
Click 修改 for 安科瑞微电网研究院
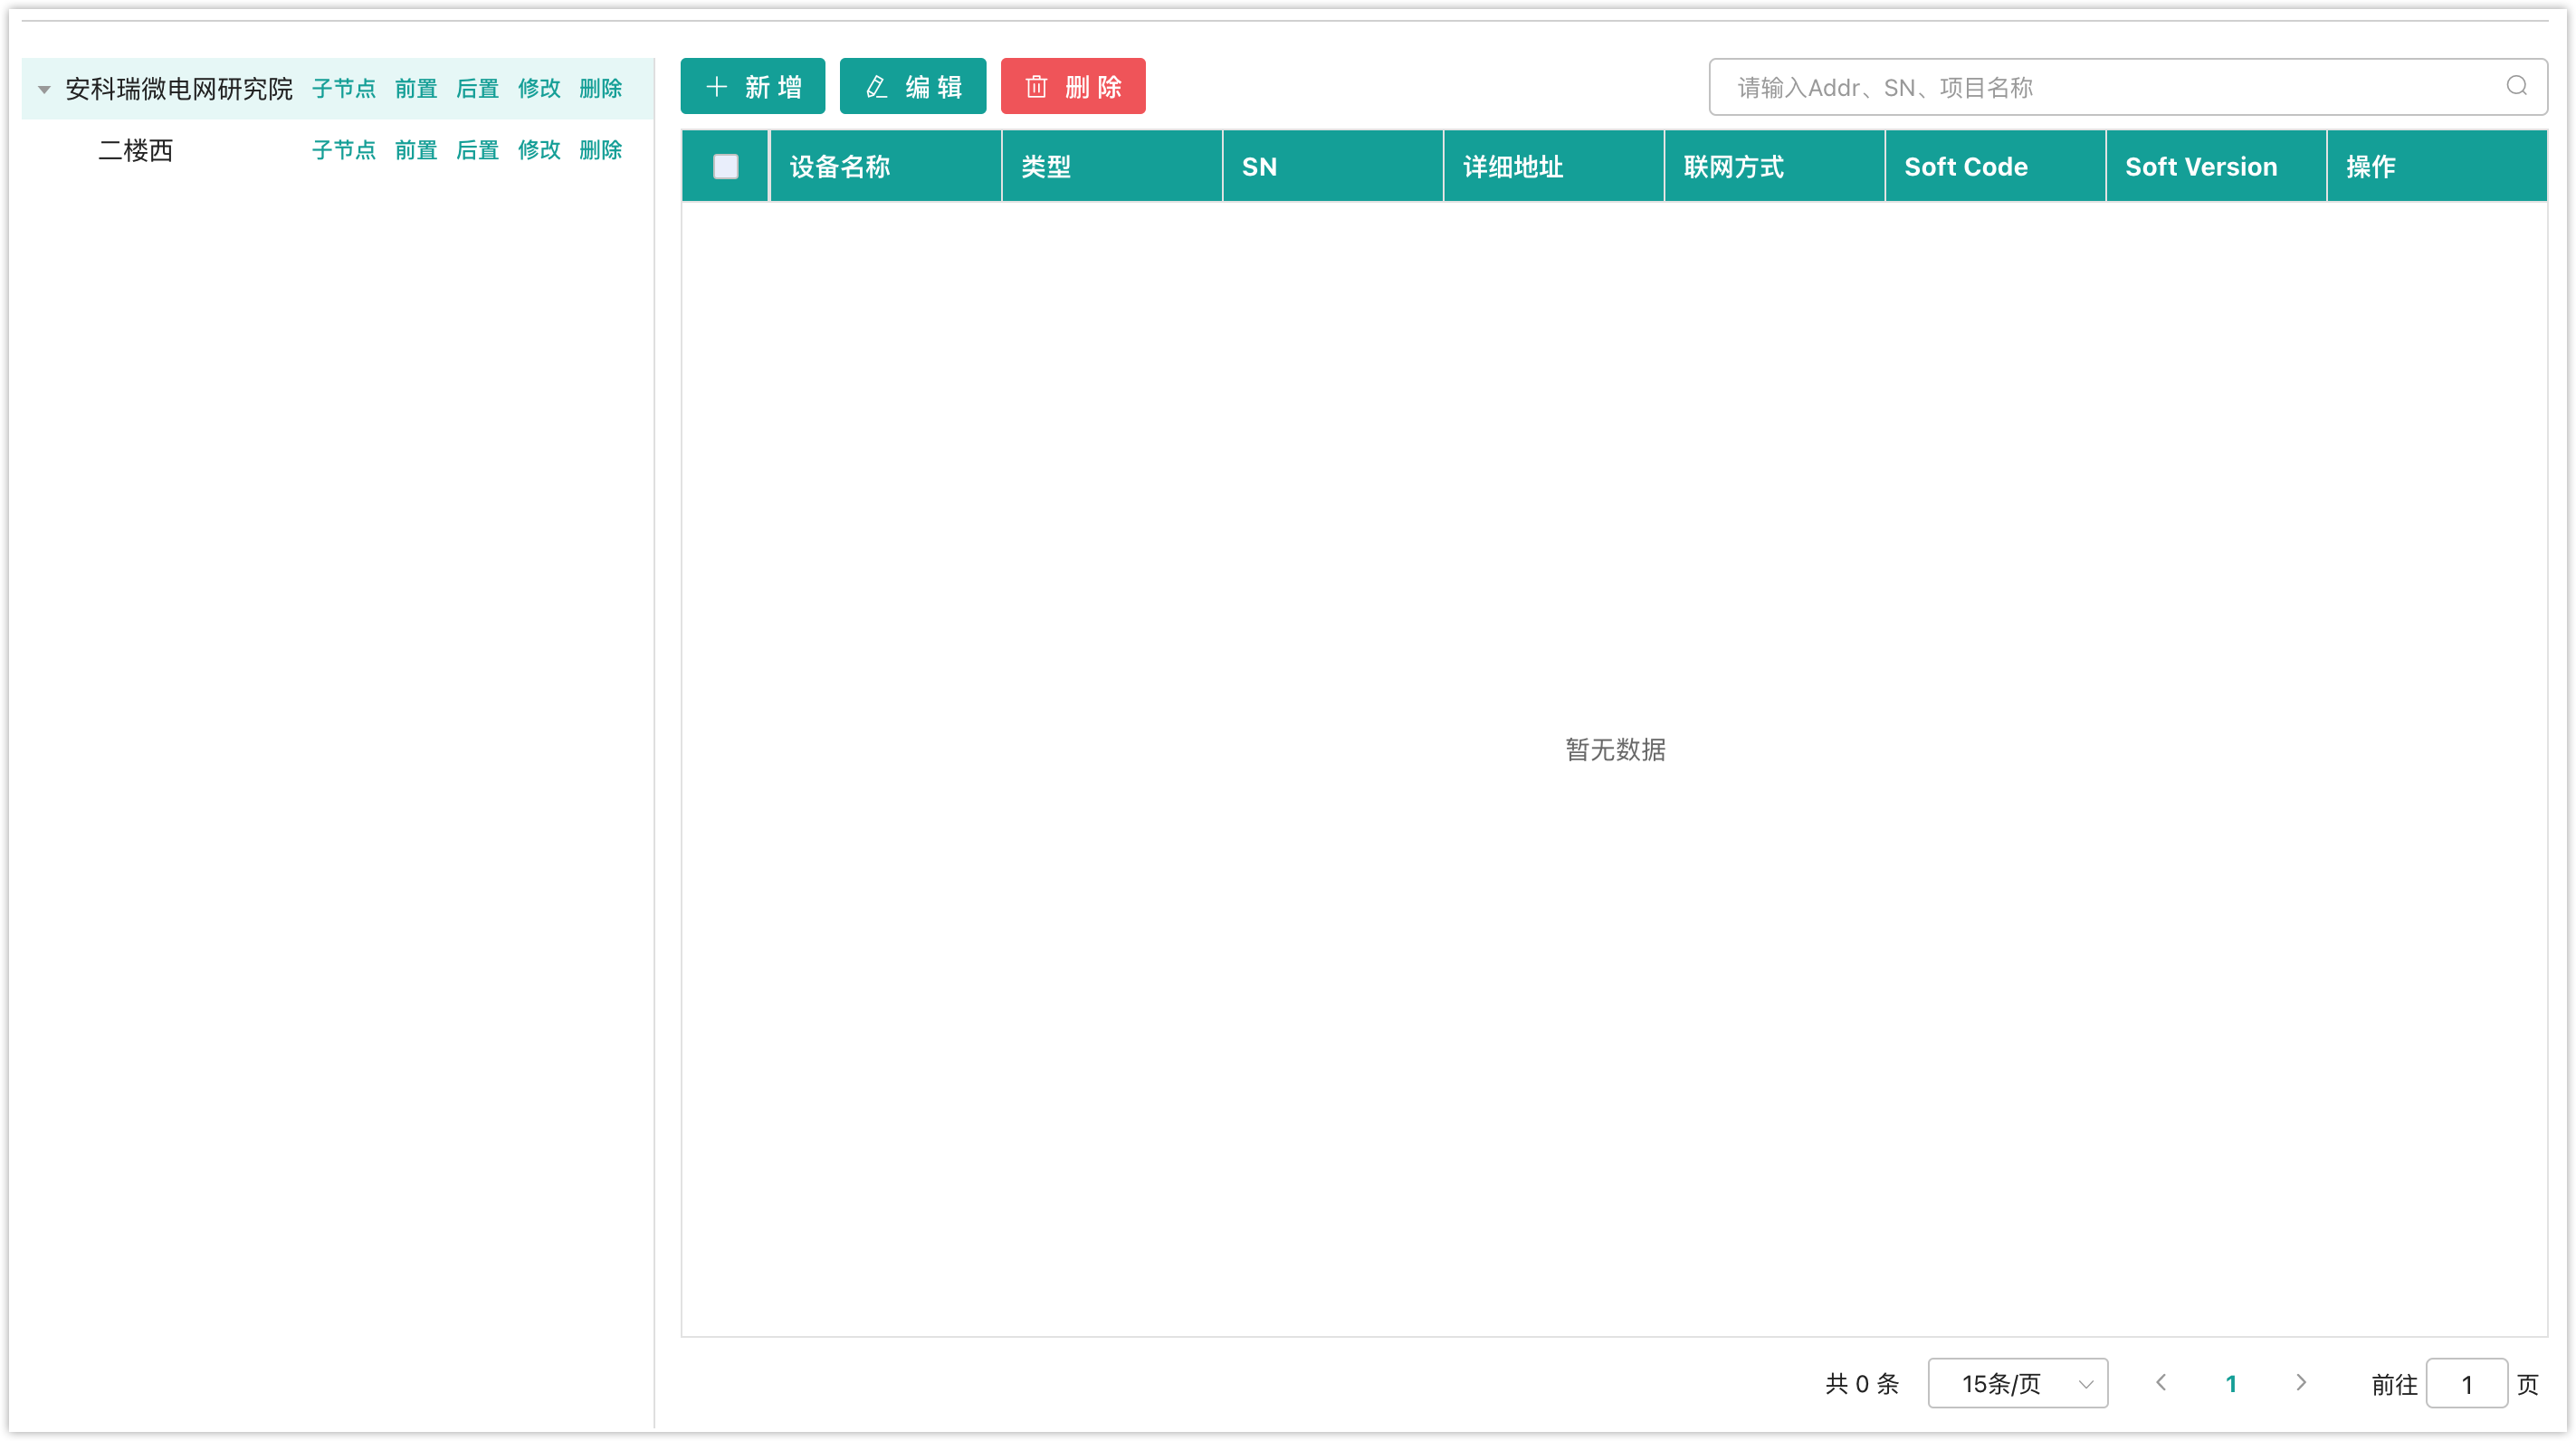pyautogui.click(x=539, y=89)
